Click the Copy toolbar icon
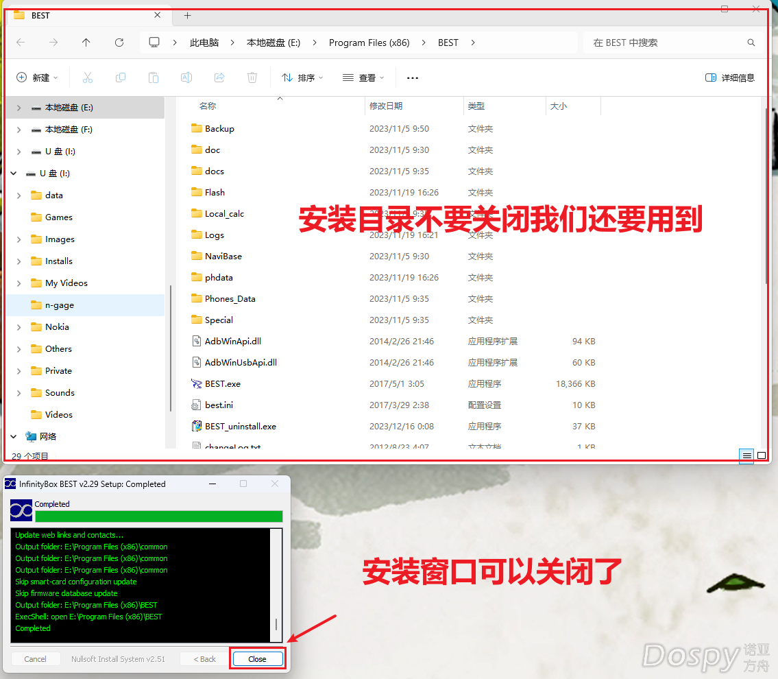Viewport: 778px width, 679px height. (121, 78)
